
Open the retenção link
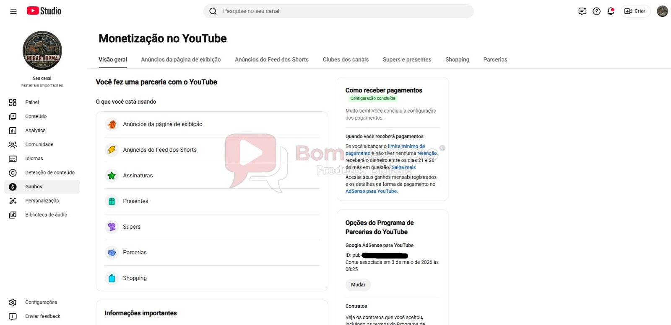(x=427, y=154)
